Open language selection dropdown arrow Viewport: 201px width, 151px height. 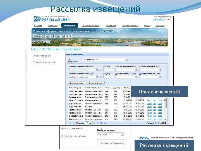(x=123, y=134)
